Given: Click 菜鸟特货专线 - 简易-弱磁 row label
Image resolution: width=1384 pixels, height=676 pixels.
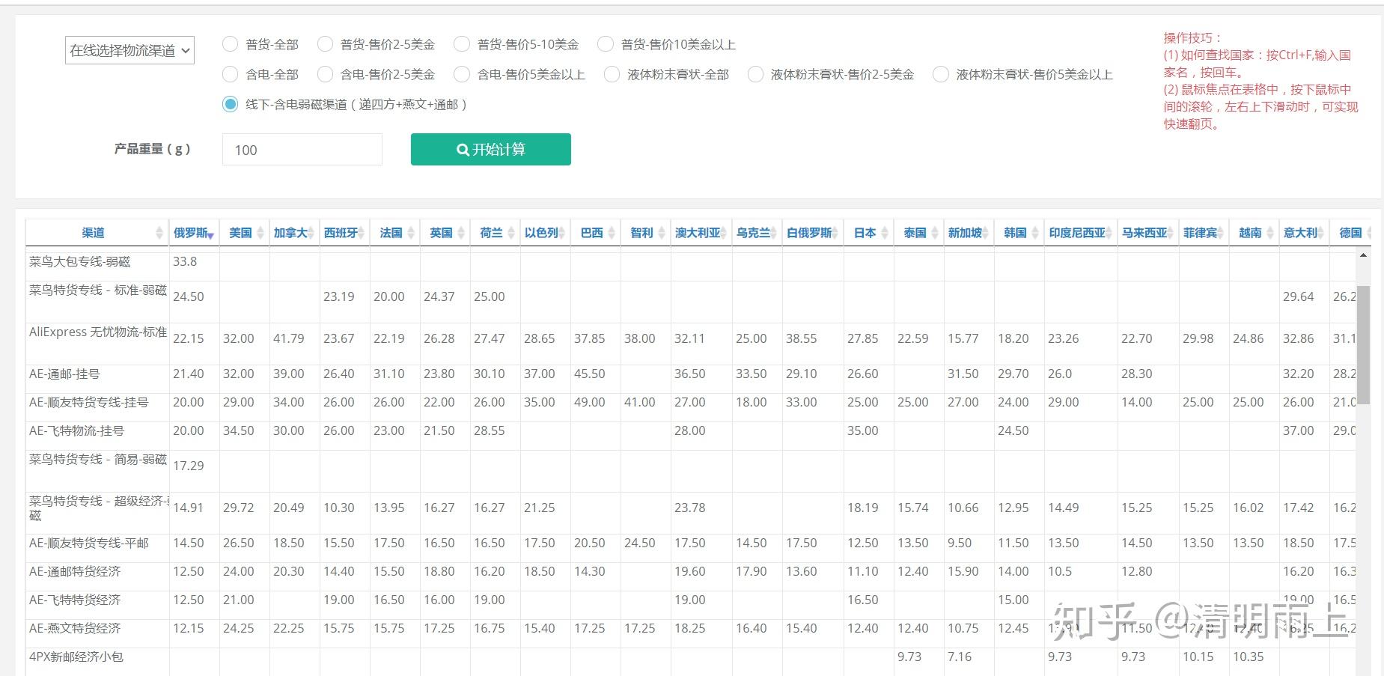Looking at the screenshot, I should (x=97, y=459).
